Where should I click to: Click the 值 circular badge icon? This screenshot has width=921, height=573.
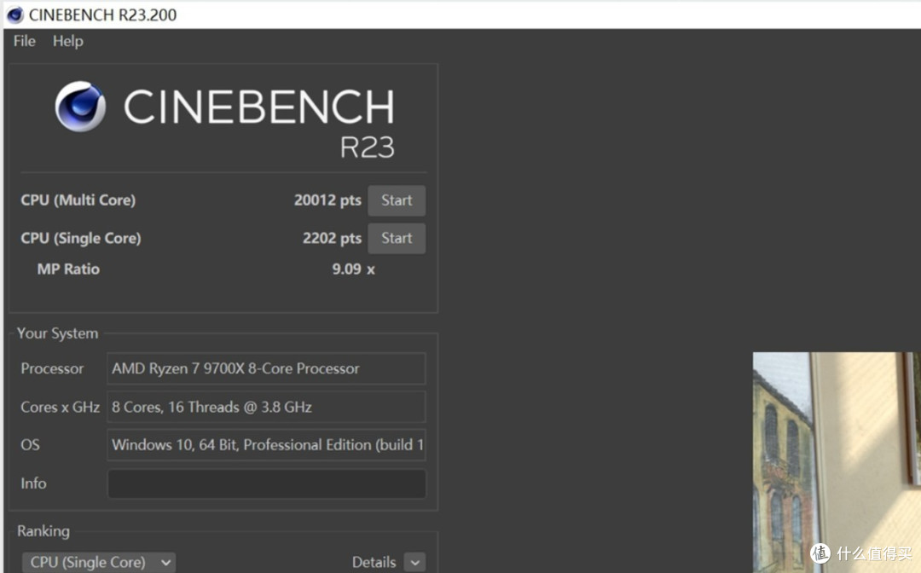coord(820,553)
